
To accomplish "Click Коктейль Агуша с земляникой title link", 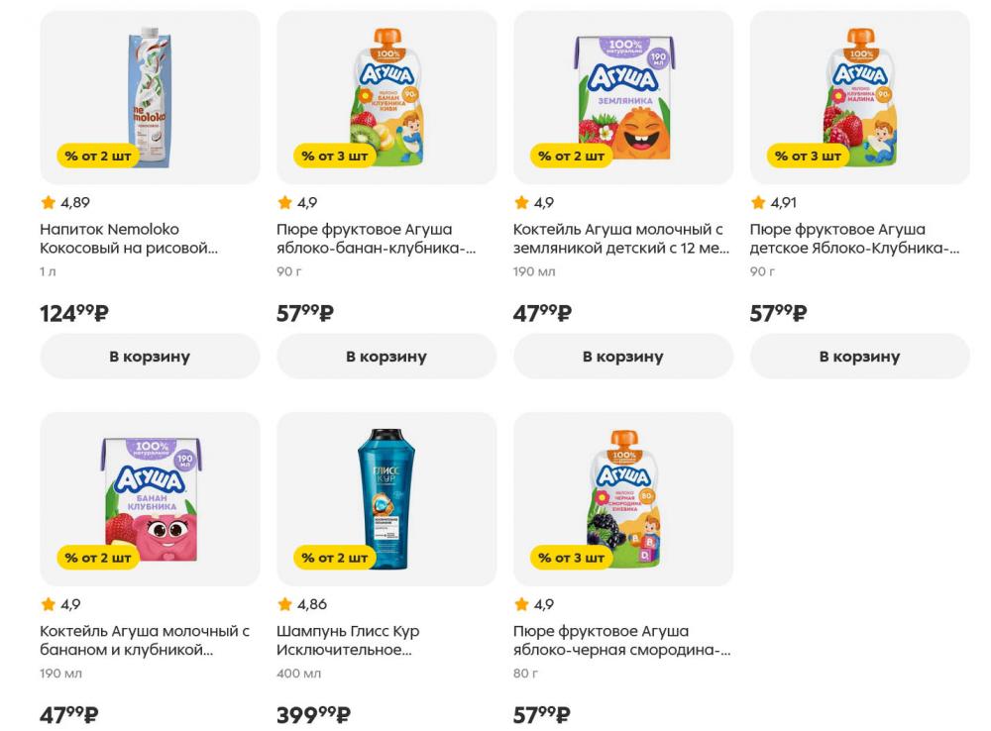I will [620, 239].
